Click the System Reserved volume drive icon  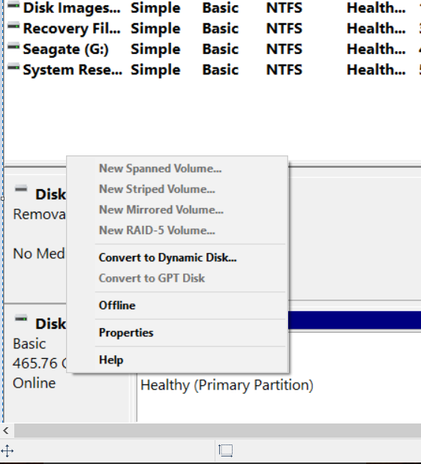pyautogui.click(x=14, y=68)
